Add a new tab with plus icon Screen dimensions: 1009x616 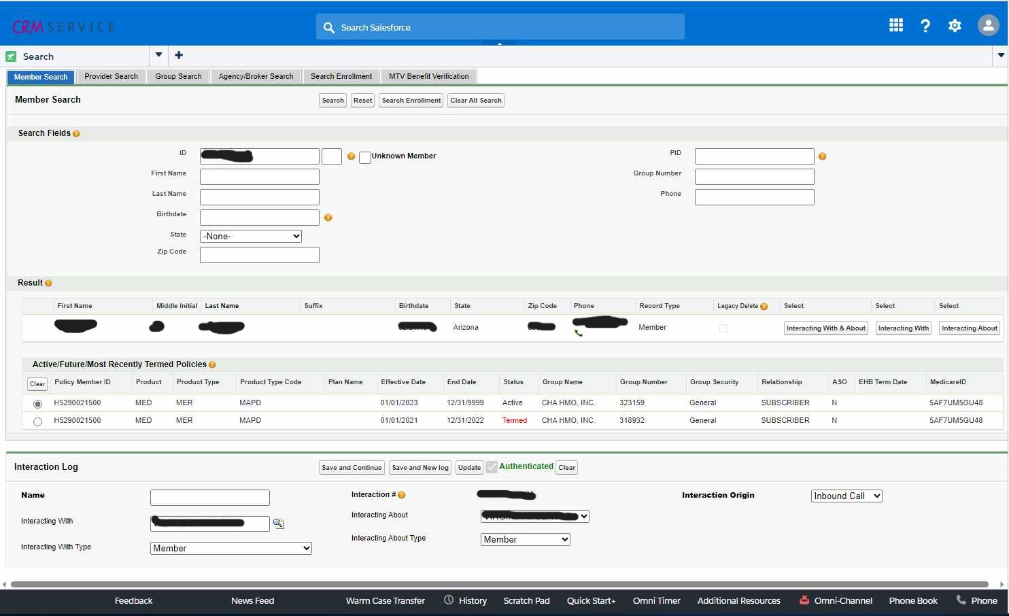pos(179,55)
